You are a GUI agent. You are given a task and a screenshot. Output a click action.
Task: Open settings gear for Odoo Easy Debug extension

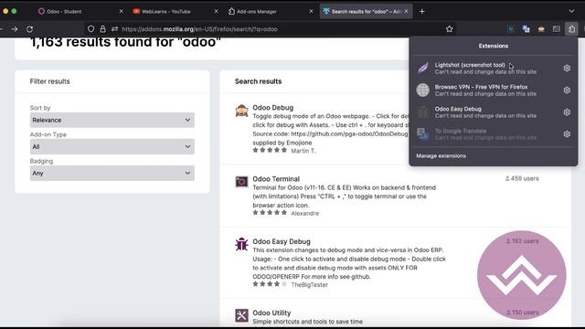coord(567,111)
